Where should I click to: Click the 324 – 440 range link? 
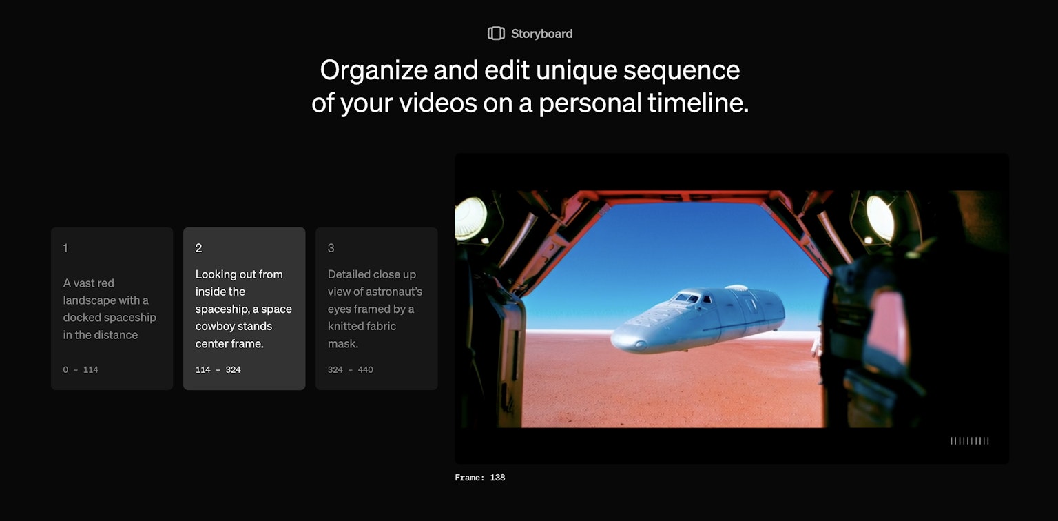[350, 369]
